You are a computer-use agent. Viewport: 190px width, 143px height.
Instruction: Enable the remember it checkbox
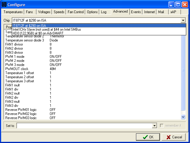coord(162,125)
